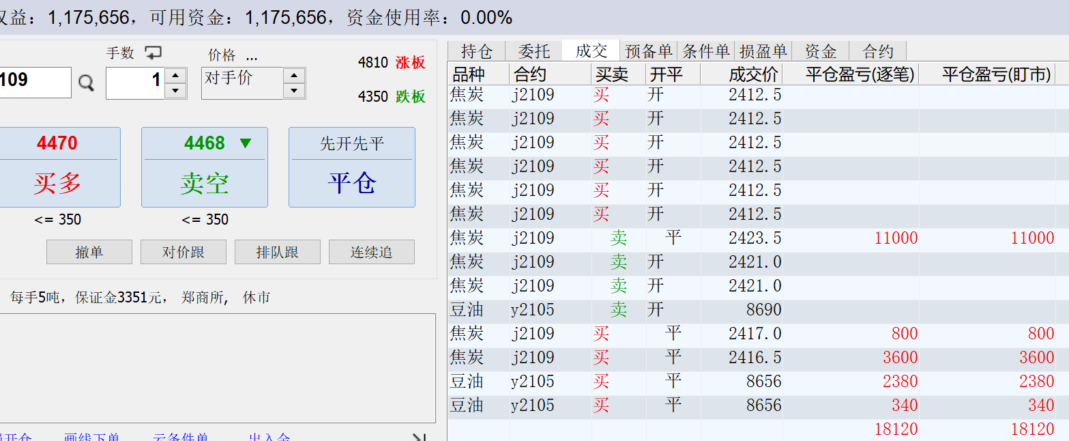Click 卖 in the 2423.5 row

[x=619, y=238]
